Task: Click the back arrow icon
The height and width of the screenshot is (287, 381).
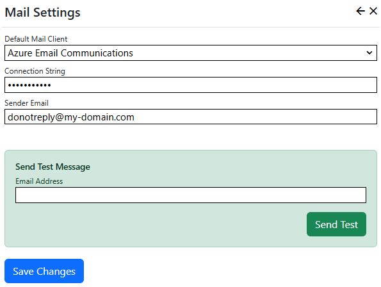Action: click(361, 11)
